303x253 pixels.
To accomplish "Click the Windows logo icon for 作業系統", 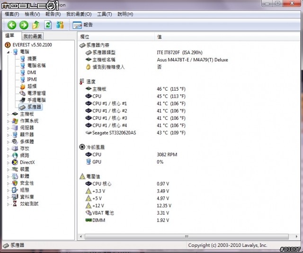I will [15, 121].
